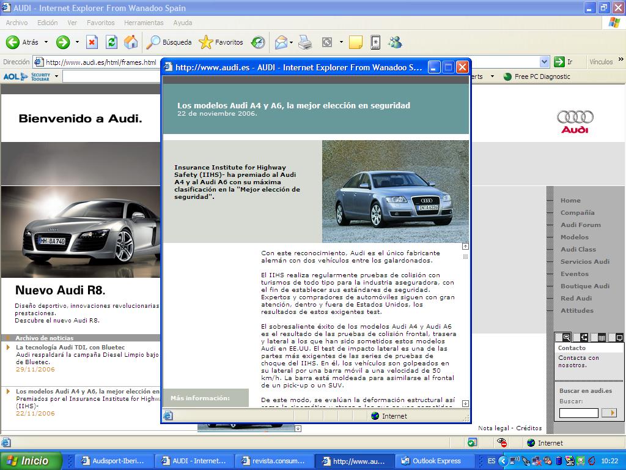The width and height of the screenshot is (626, 470).
Task: Open the Forward history dropdown arrow
Action: click(77, 42)
